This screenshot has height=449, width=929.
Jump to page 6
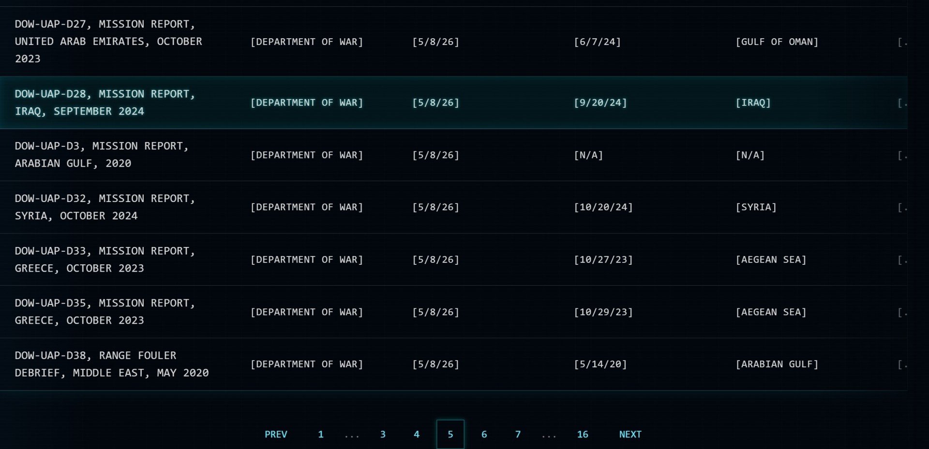[x=484, y=434]
